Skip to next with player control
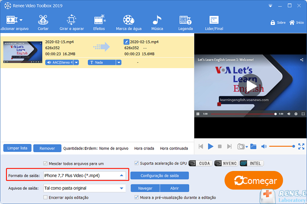The width and height of the screenshot is (307, 204). pos(229,146)
